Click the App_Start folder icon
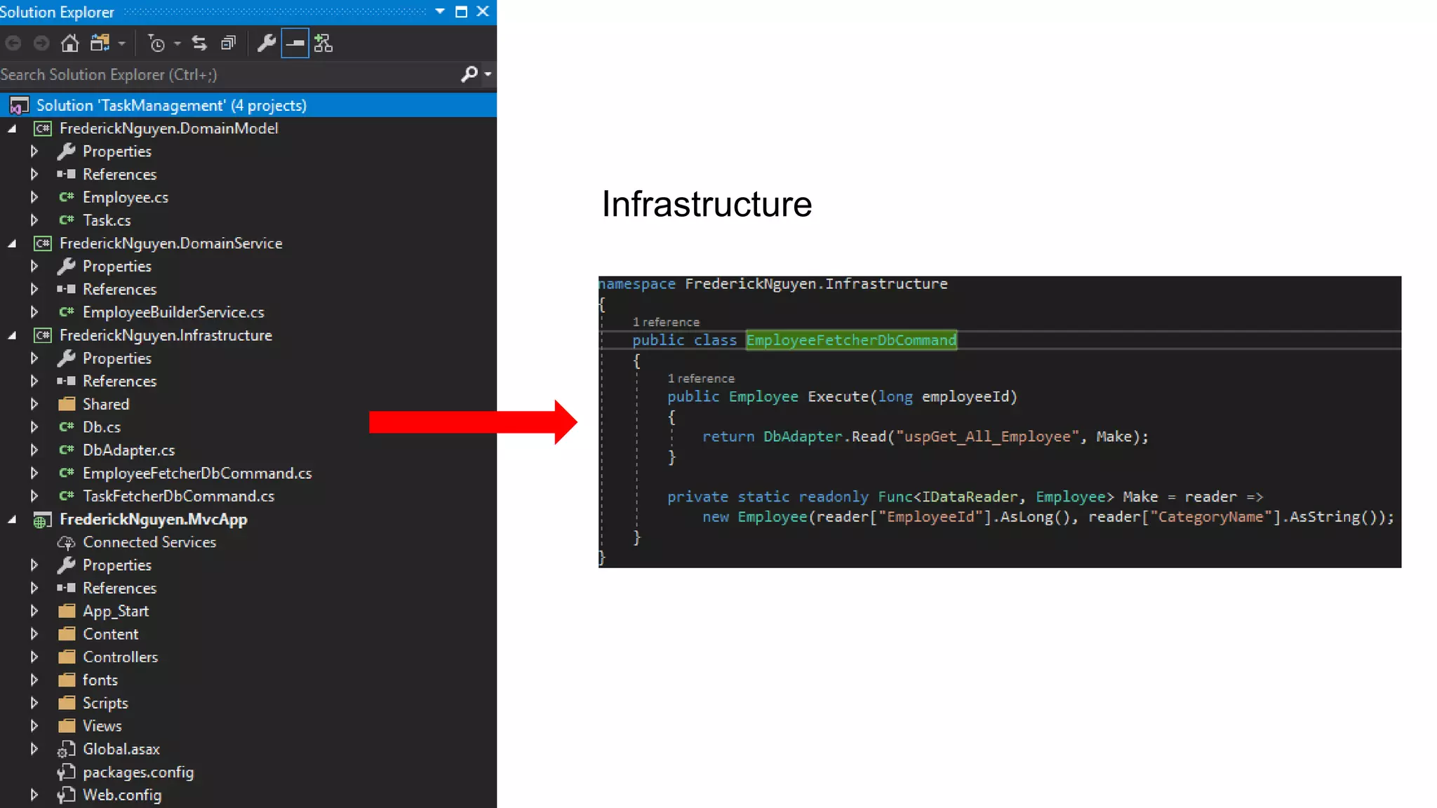1437x808 pixels. click(67, 611)
